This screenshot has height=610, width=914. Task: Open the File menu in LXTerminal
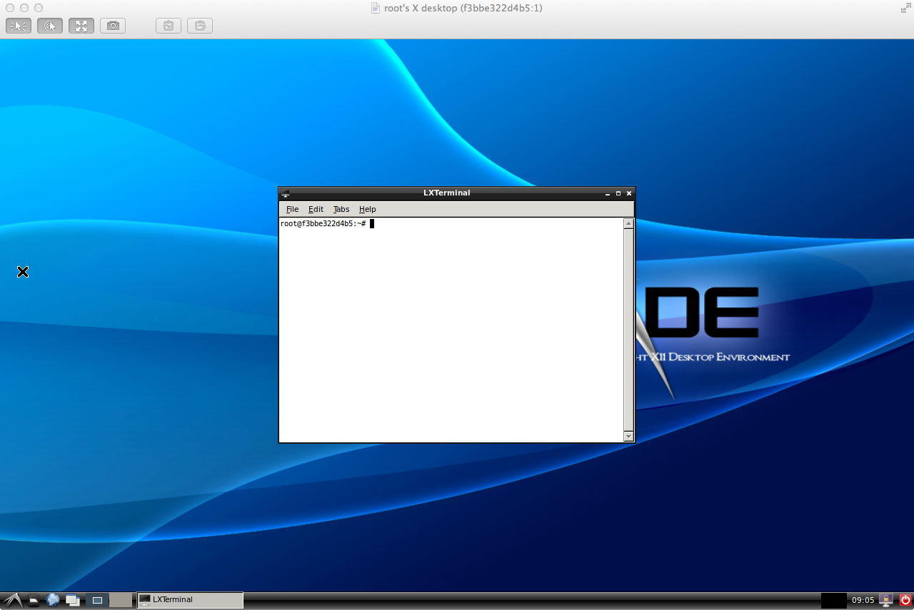(292, 209)
